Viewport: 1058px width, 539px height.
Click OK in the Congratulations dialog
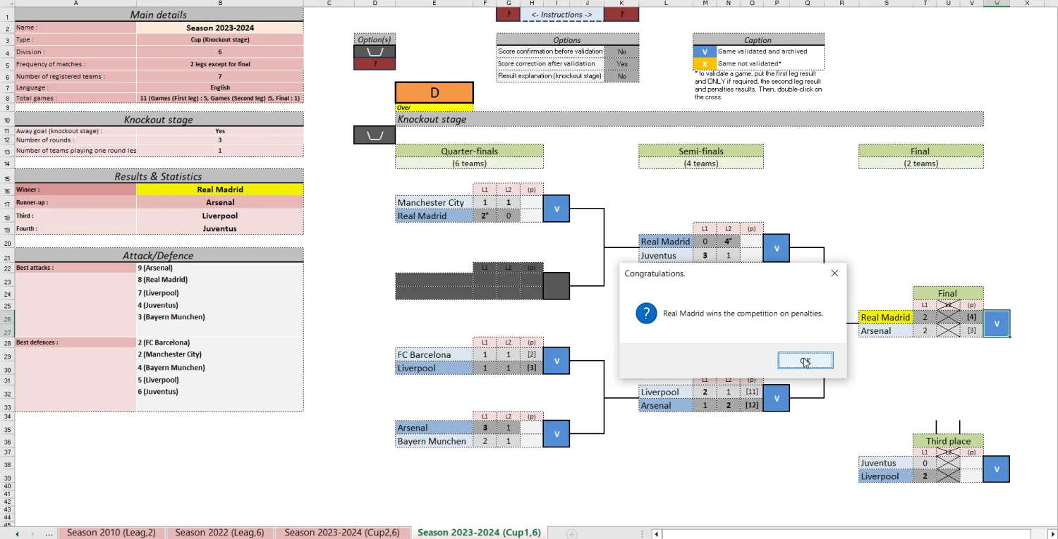tap(805, 361)
